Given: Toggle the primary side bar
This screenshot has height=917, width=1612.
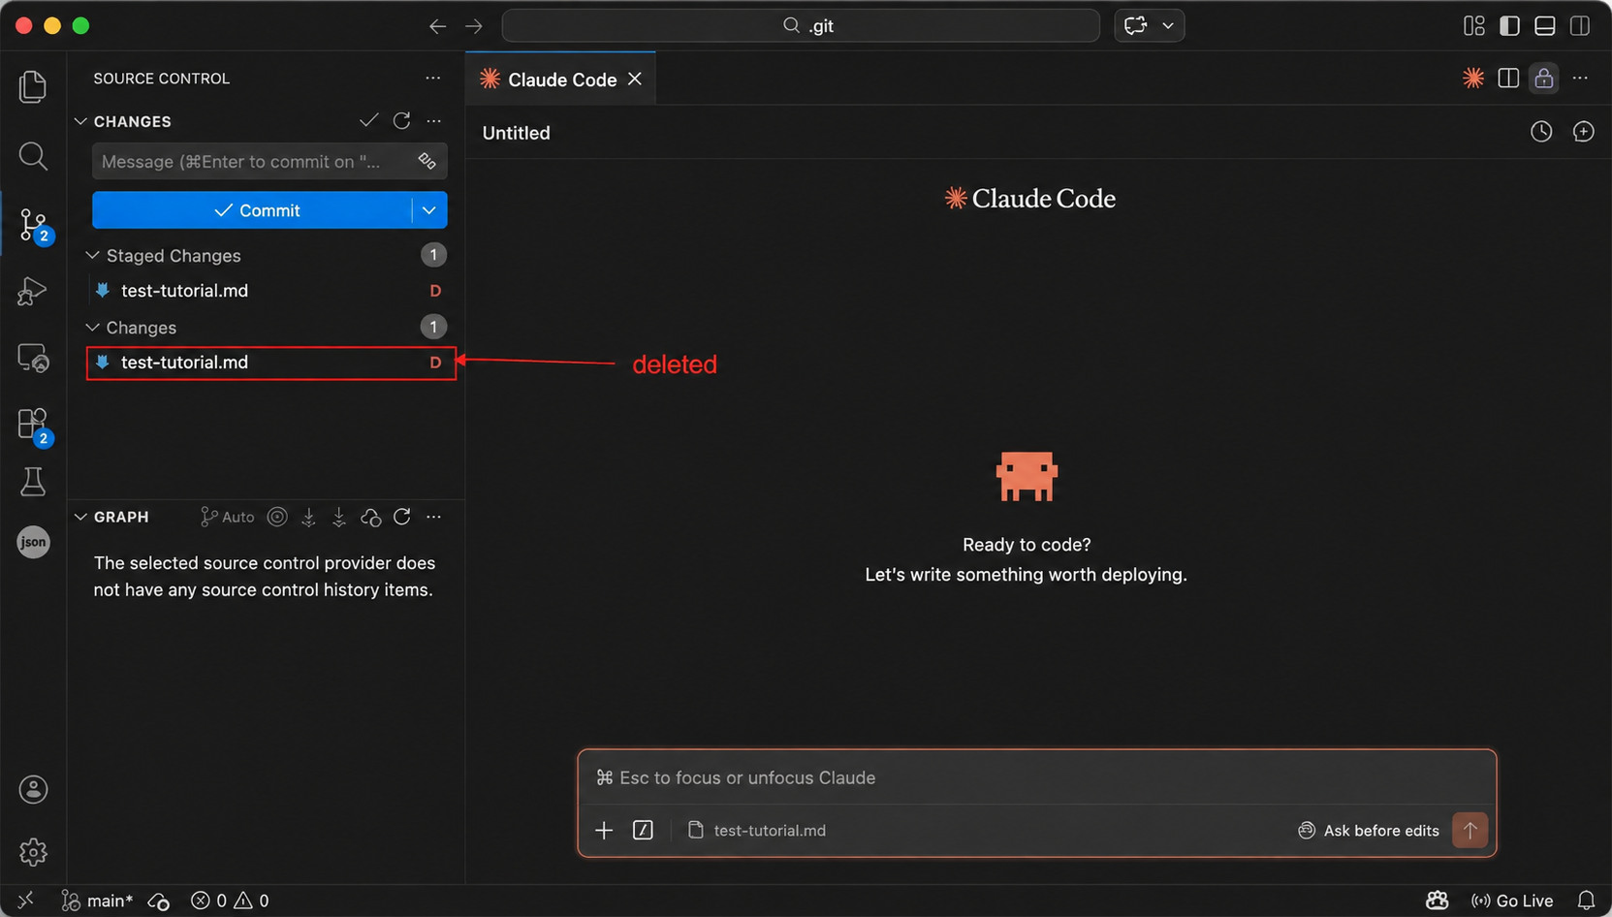Looking at the screenshot, I should tap(1509, 26).
